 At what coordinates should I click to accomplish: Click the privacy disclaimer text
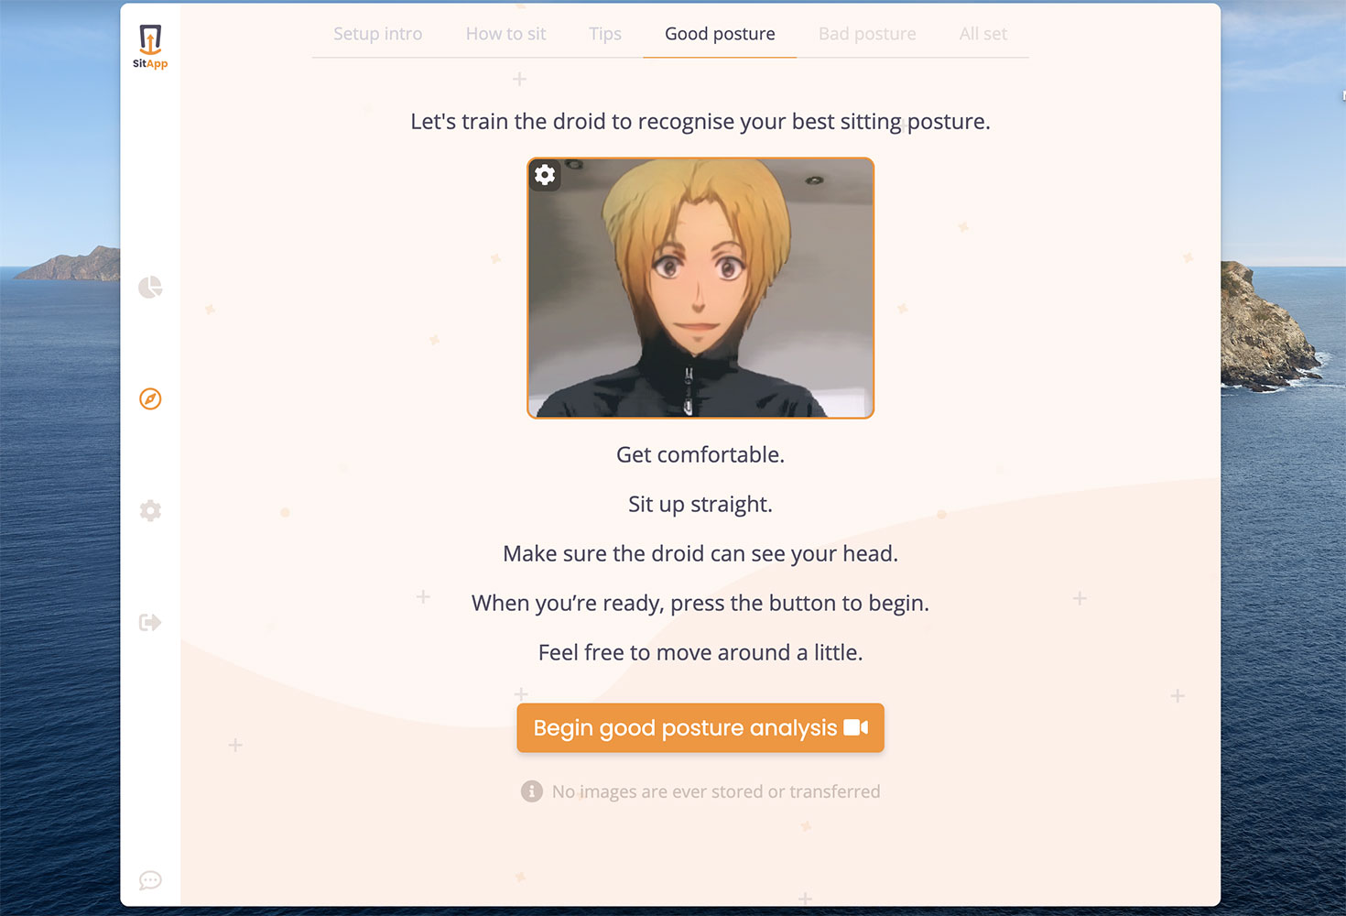pos(715,791)
